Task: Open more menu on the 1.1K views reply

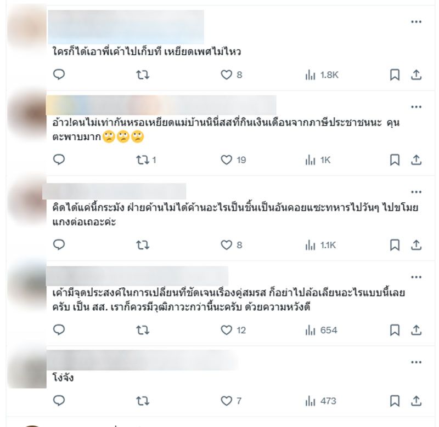Action: [416, 192]
